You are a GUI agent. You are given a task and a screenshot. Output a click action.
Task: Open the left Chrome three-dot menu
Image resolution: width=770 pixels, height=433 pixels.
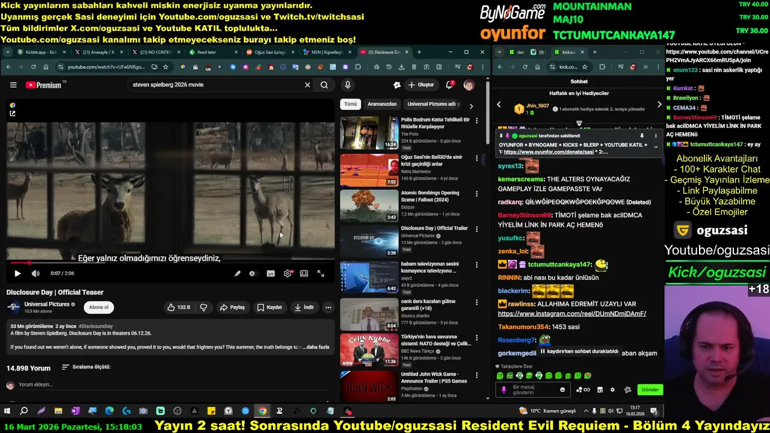482,67
